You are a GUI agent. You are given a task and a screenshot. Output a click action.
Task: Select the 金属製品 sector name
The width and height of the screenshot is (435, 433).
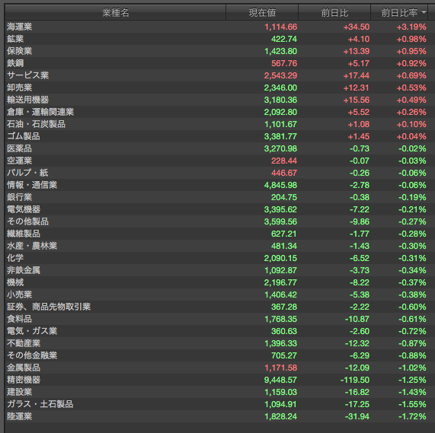point(24,368)
